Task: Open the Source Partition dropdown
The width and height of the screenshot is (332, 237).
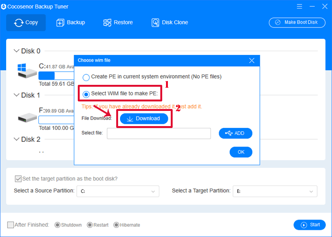Action: (x=118, y=191)
